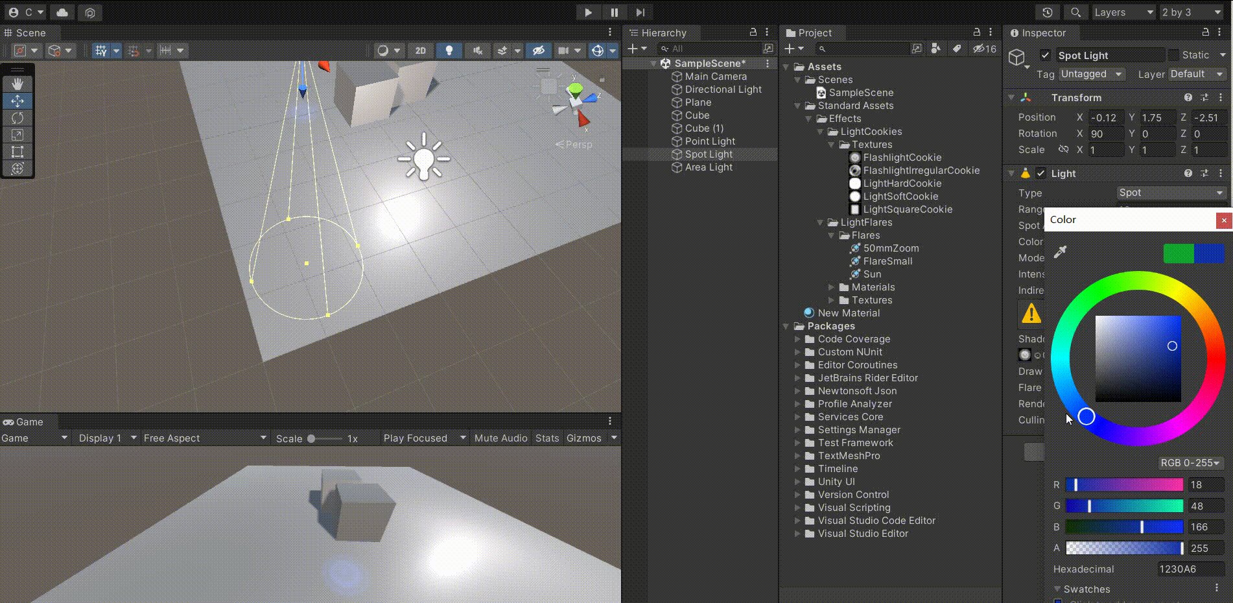Image resolution: width=1233 pixels, height=603 pixels.
Task: Toggle scene lighting with the lightbulb icon
Action: click(449, 50)
